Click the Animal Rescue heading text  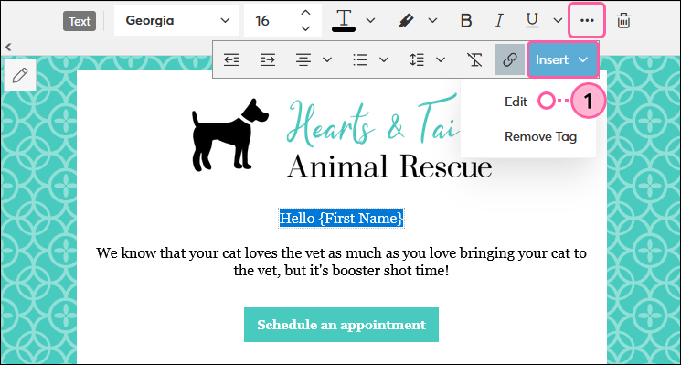pos(389,166)
